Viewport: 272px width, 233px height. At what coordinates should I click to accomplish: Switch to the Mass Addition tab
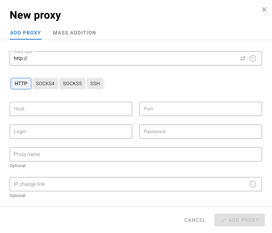75,33
